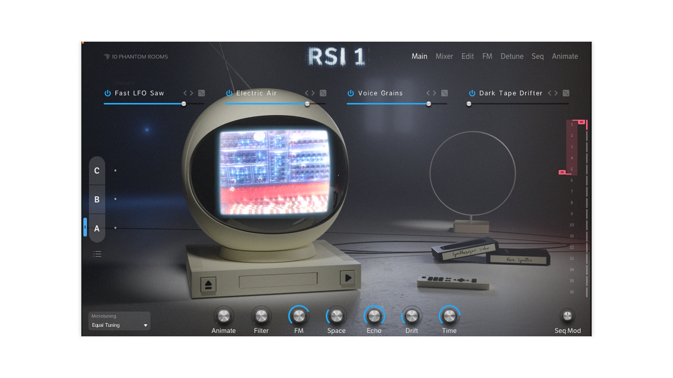Open the Microtuning dropdown showing Equal Tuning
This screenshot has height=378, width=673.
(x=119, y=325)
